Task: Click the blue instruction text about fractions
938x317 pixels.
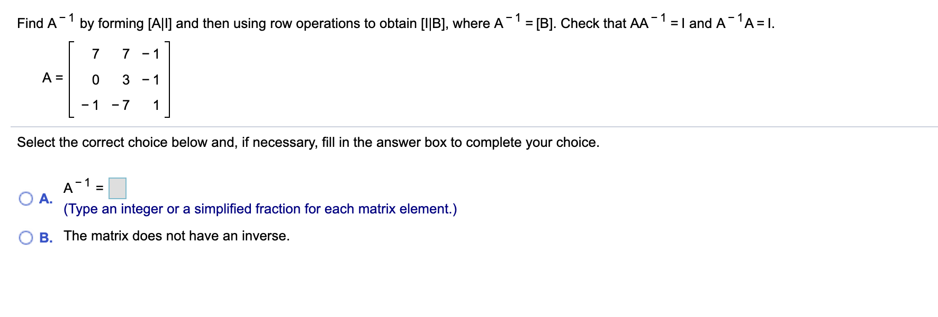Action: 259,209
